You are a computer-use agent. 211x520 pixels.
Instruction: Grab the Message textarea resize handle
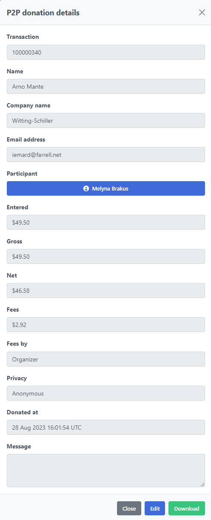[202, 485]
